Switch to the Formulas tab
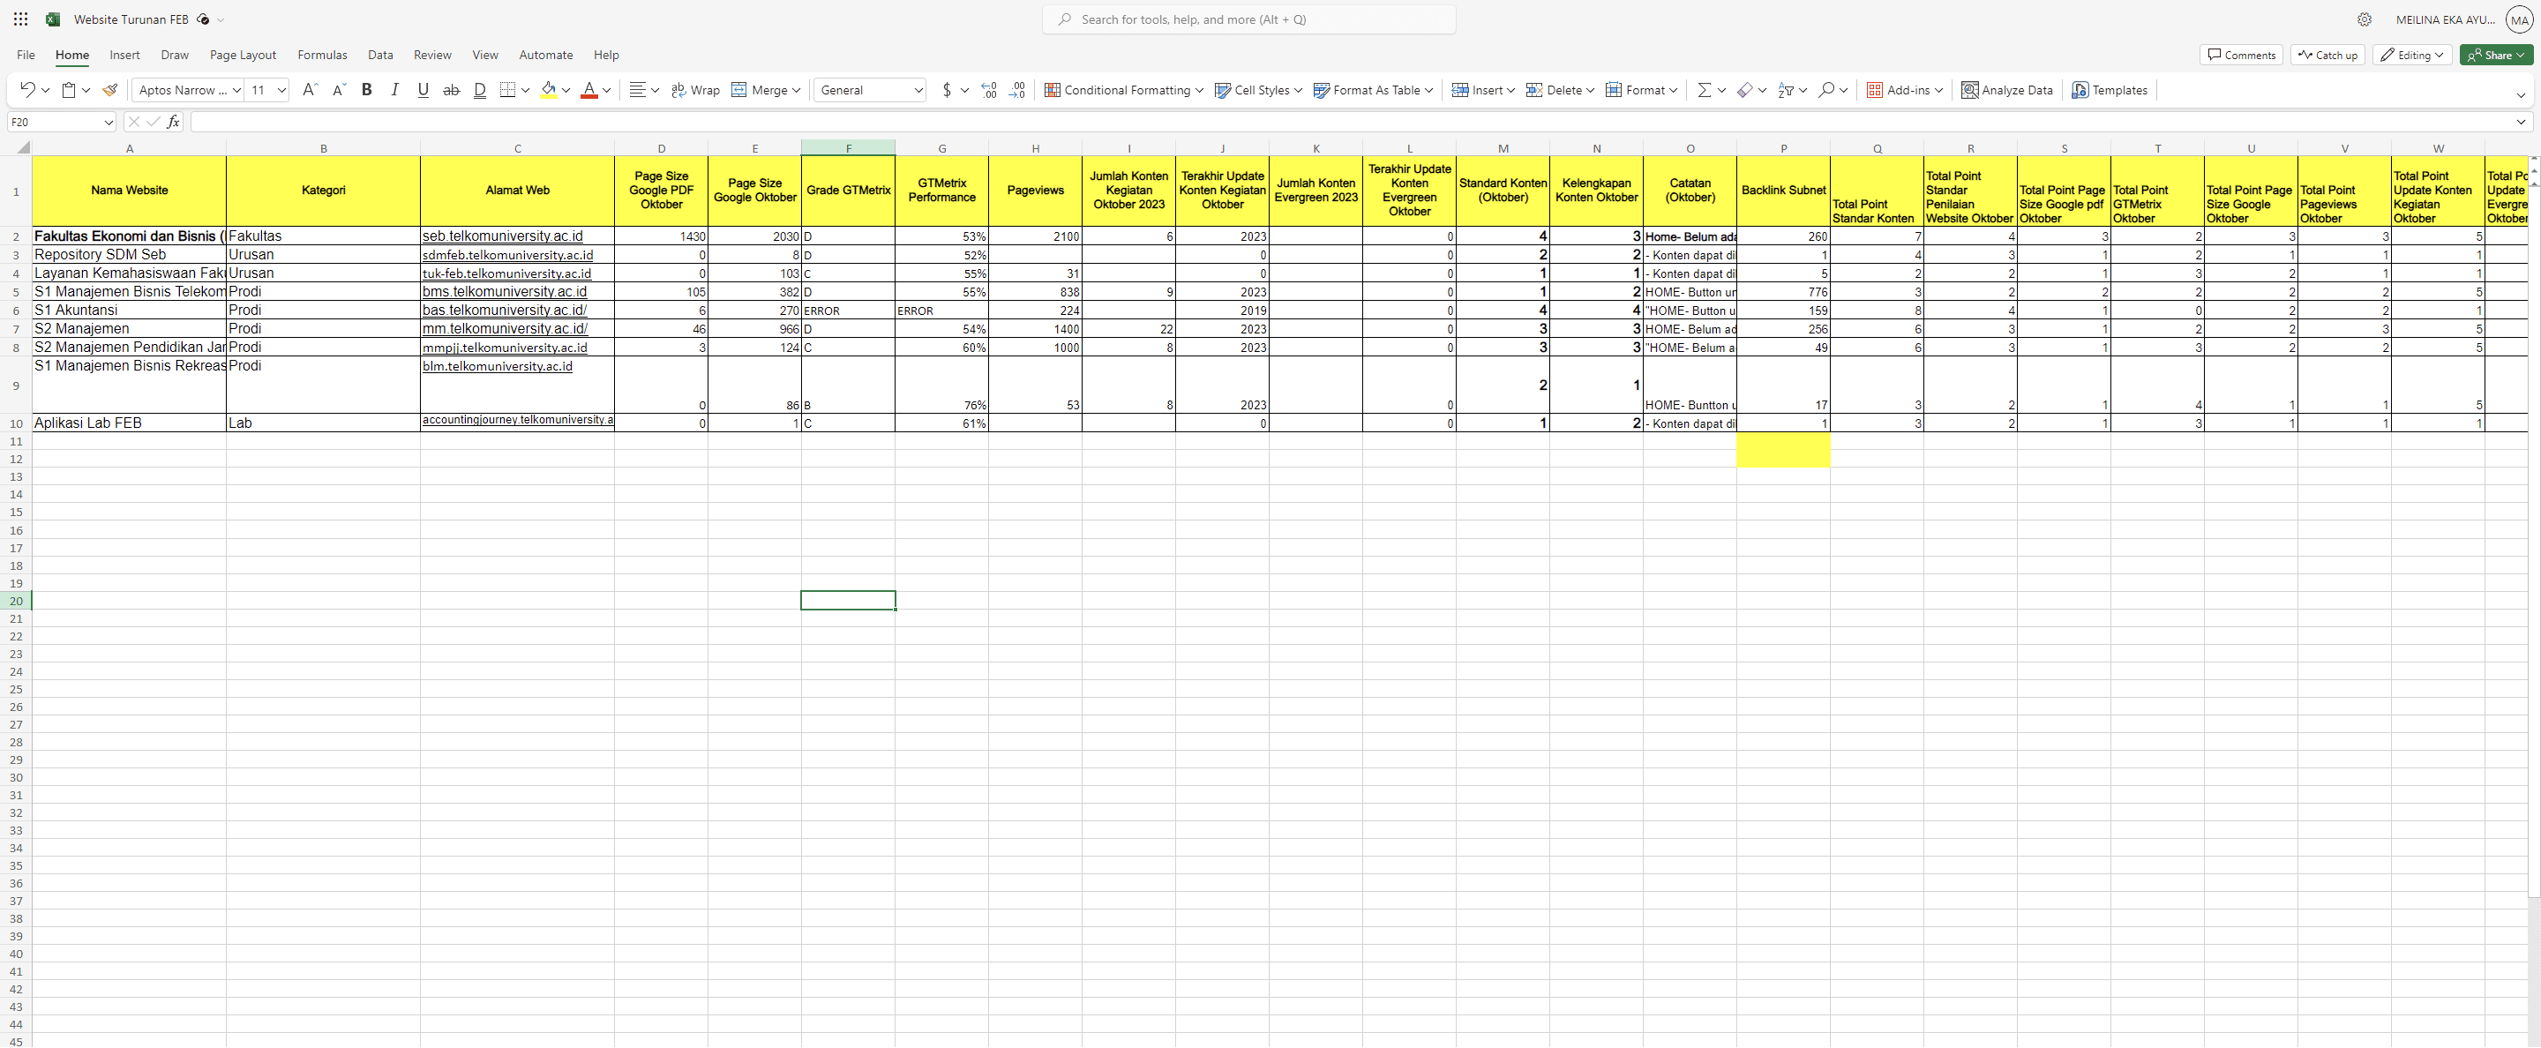 (323, 56)
